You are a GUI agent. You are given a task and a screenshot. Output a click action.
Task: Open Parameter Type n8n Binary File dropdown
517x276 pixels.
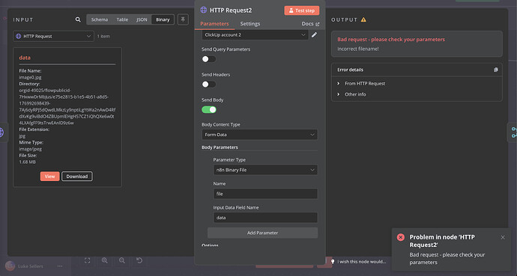tap(265, 170)
